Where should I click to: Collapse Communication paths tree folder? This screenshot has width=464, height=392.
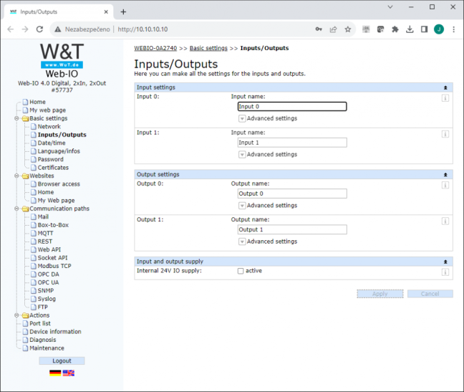tap(16, 209)
